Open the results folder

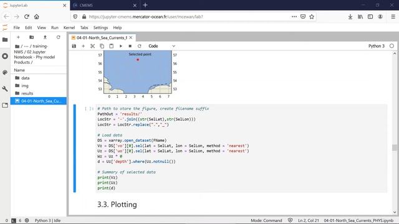click(x=39, y=93)
